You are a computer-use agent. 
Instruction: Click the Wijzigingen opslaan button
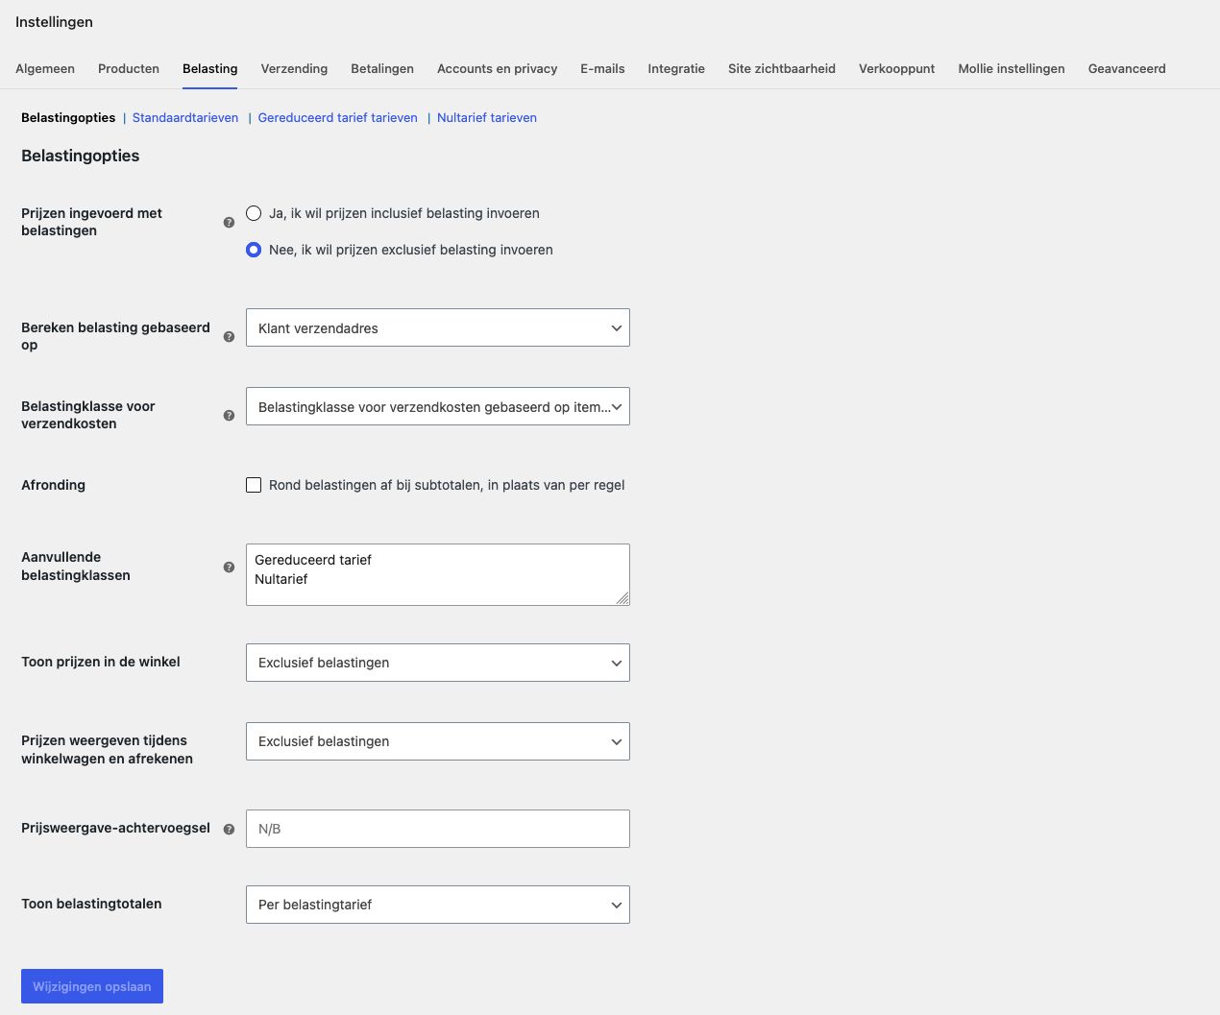pos(92,986)
